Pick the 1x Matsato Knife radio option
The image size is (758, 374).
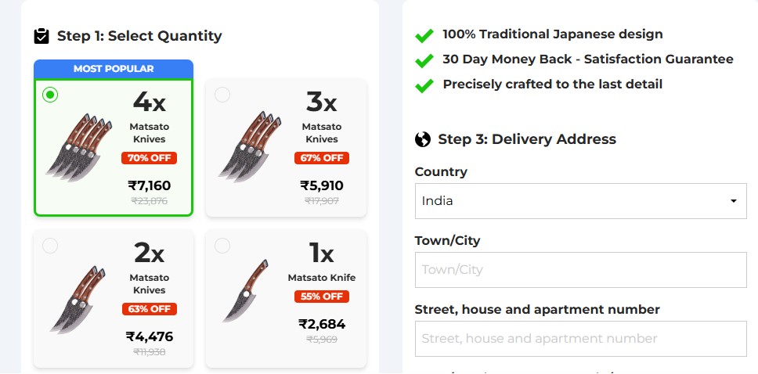coord(222,246)
